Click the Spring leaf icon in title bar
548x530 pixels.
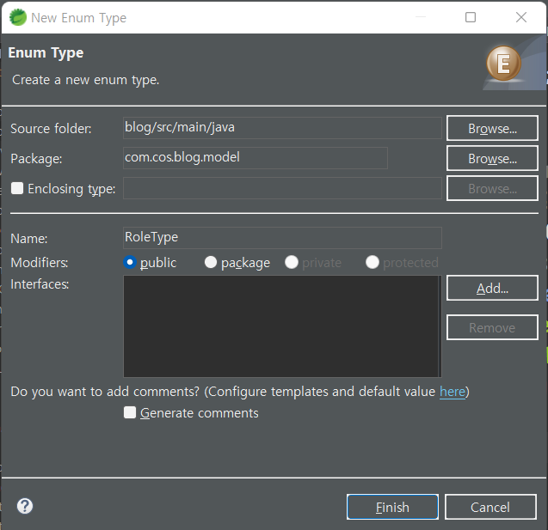(x=18, y=17)
